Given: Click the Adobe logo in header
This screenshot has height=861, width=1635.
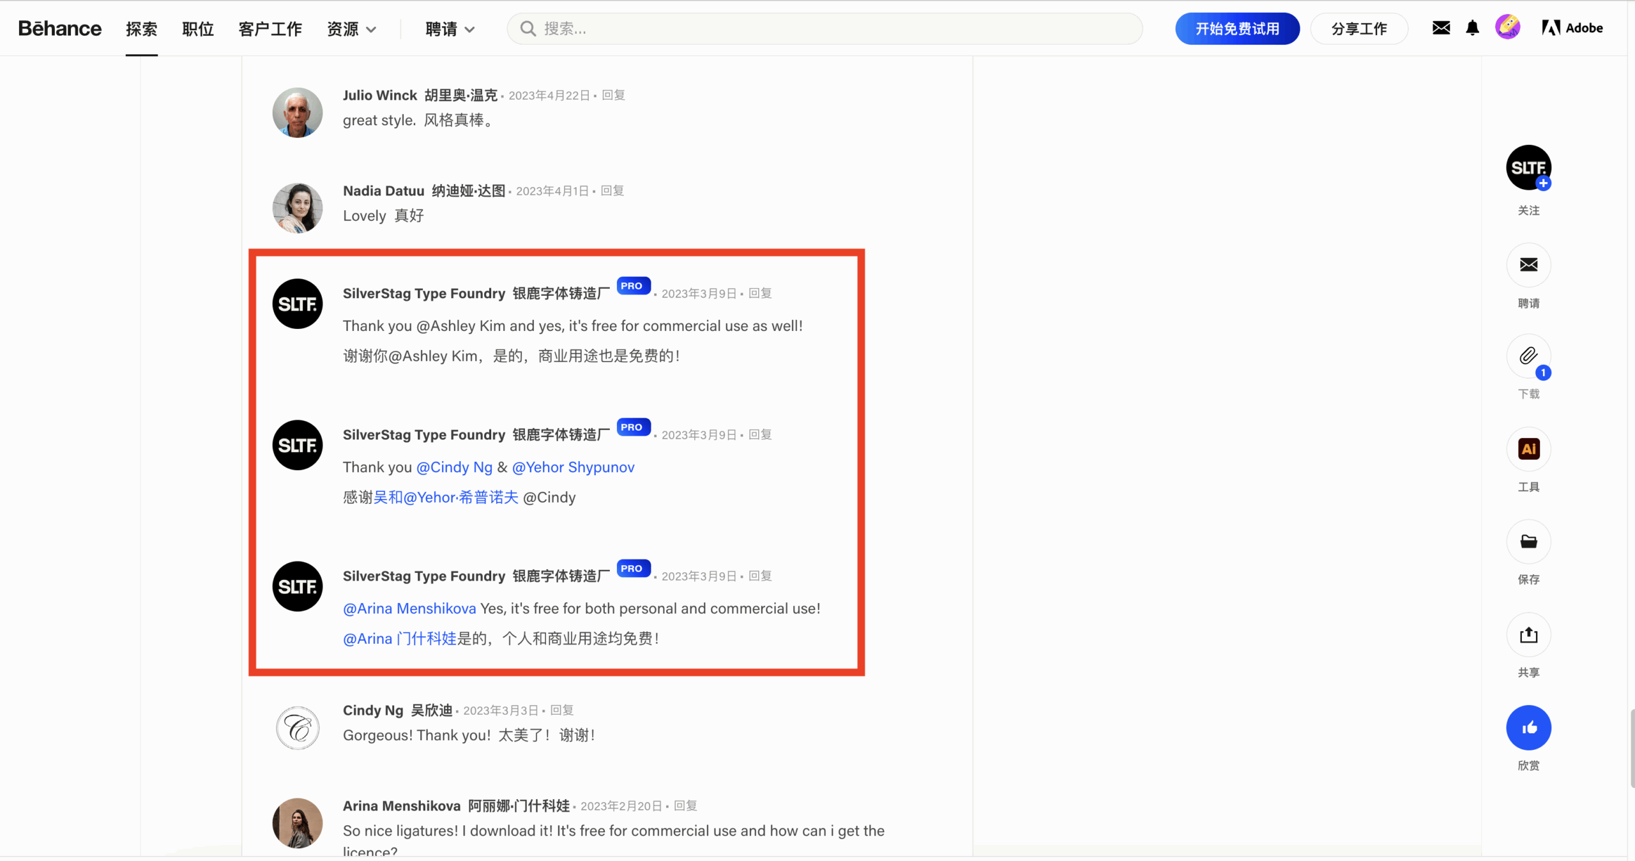Looking at the screenshot, I should tap(1572, 28).
